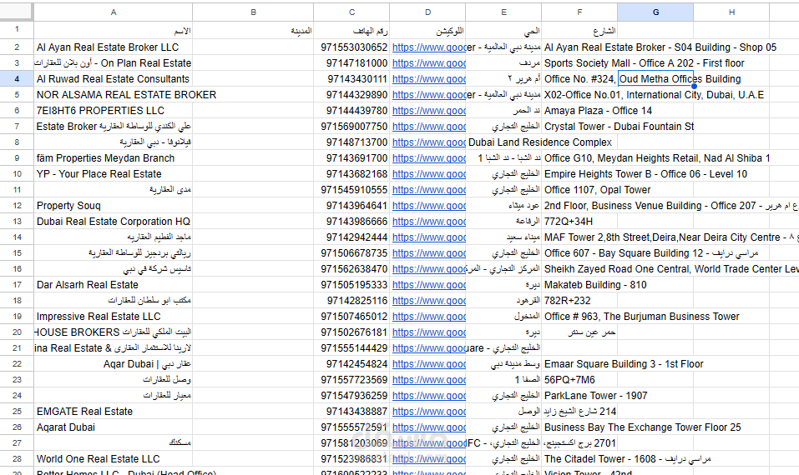Click address 'Makateb Building - 810'
Viewport: 799px width, 475px height.
click(x=595, y=285)
